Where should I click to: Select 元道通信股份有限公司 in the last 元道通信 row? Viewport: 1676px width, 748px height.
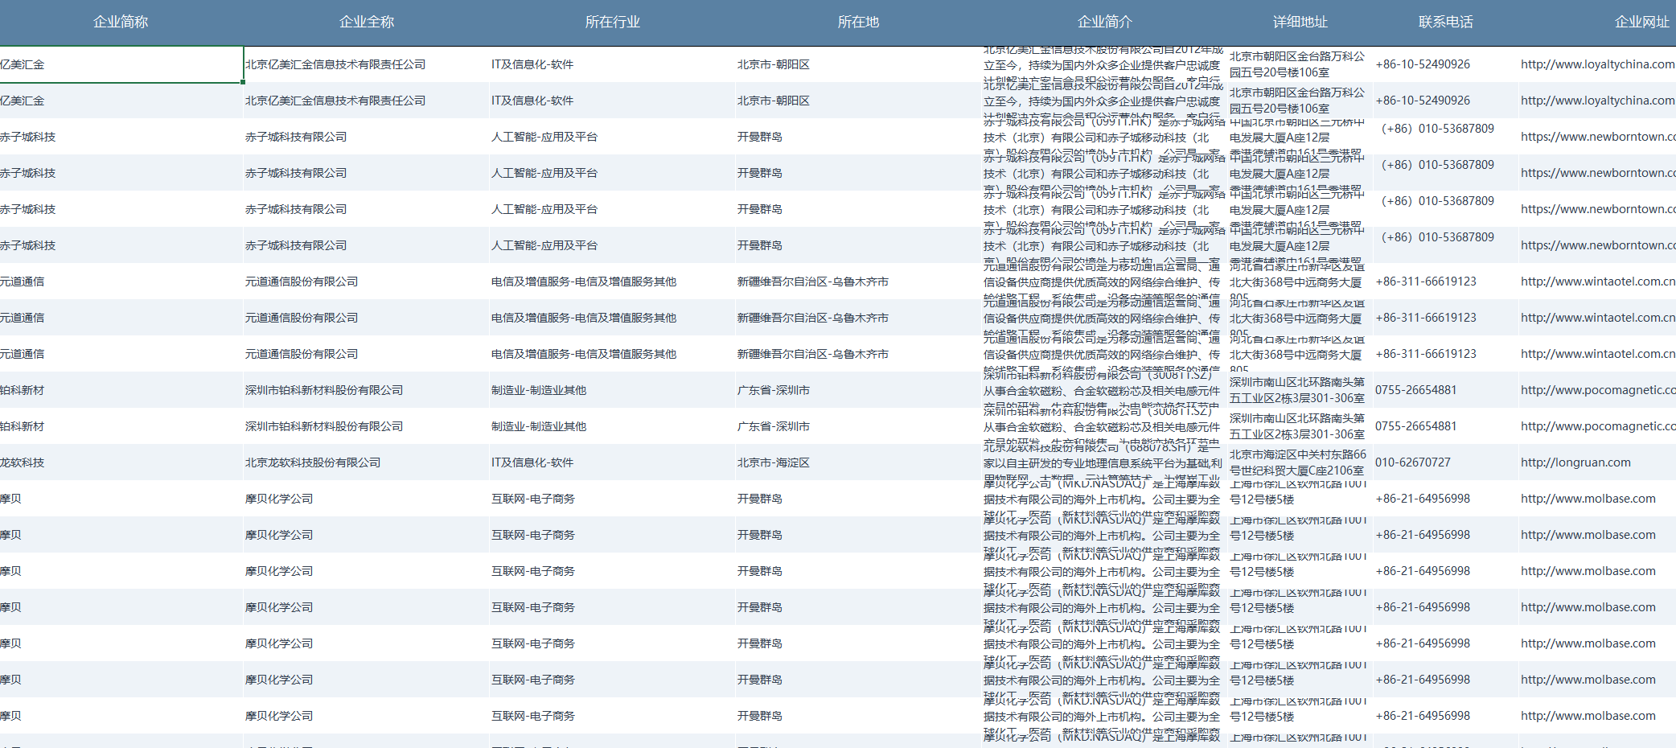point(367,354)
